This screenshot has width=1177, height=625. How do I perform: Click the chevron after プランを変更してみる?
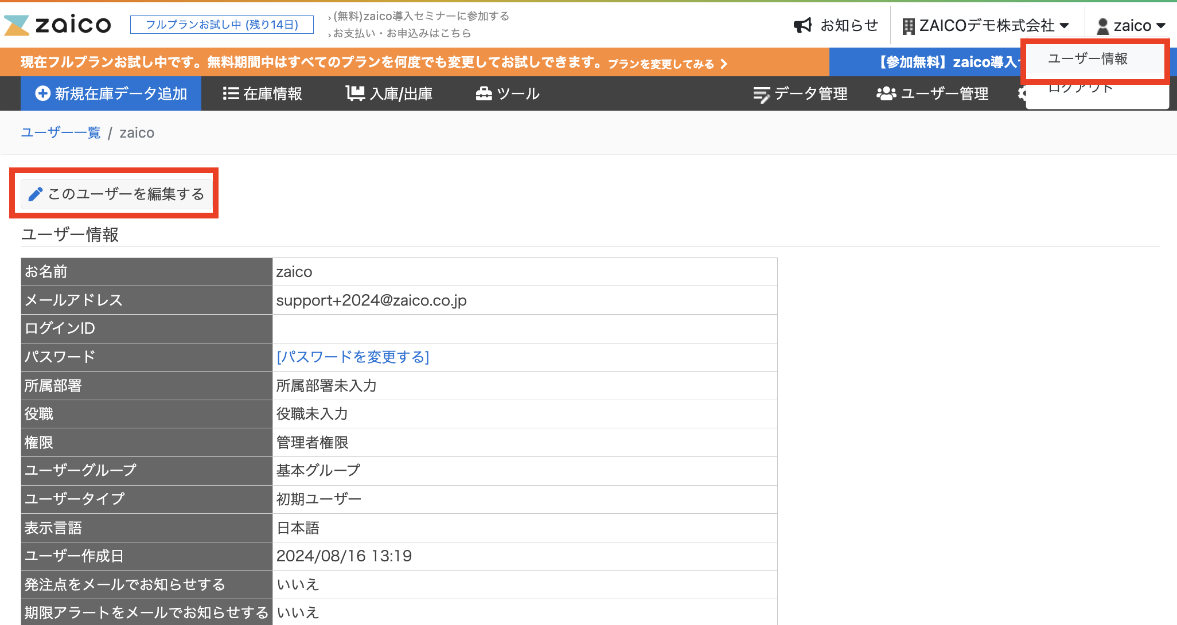pos(724,64)
